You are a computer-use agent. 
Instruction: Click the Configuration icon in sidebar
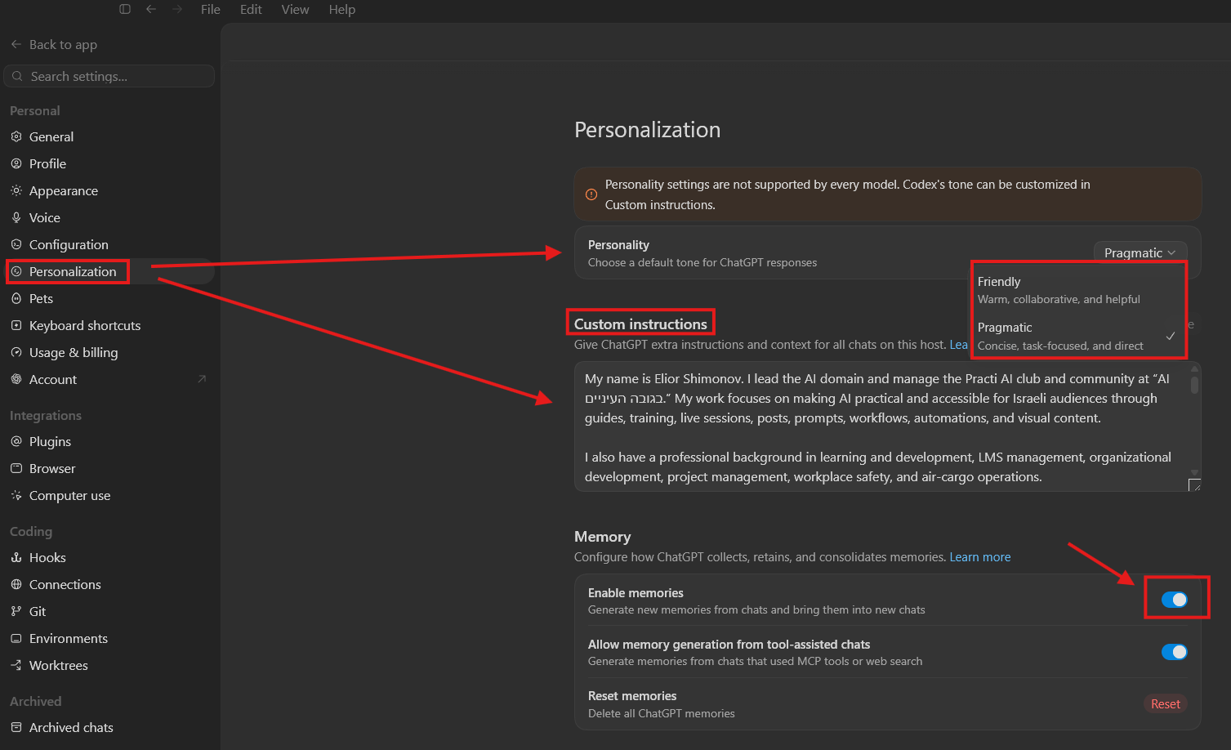click(x=16, y=244)
